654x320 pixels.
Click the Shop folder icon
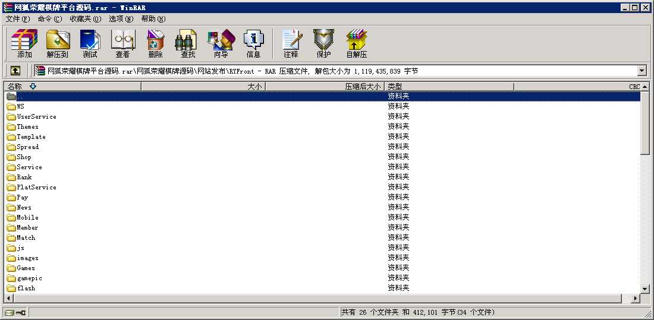11,157
